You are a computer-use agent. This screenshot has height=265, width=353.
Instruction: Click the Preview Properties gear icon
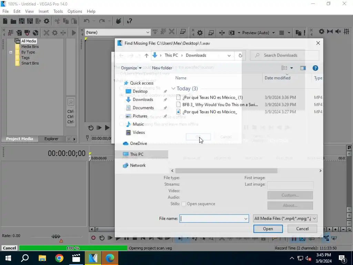coord(200,33)
